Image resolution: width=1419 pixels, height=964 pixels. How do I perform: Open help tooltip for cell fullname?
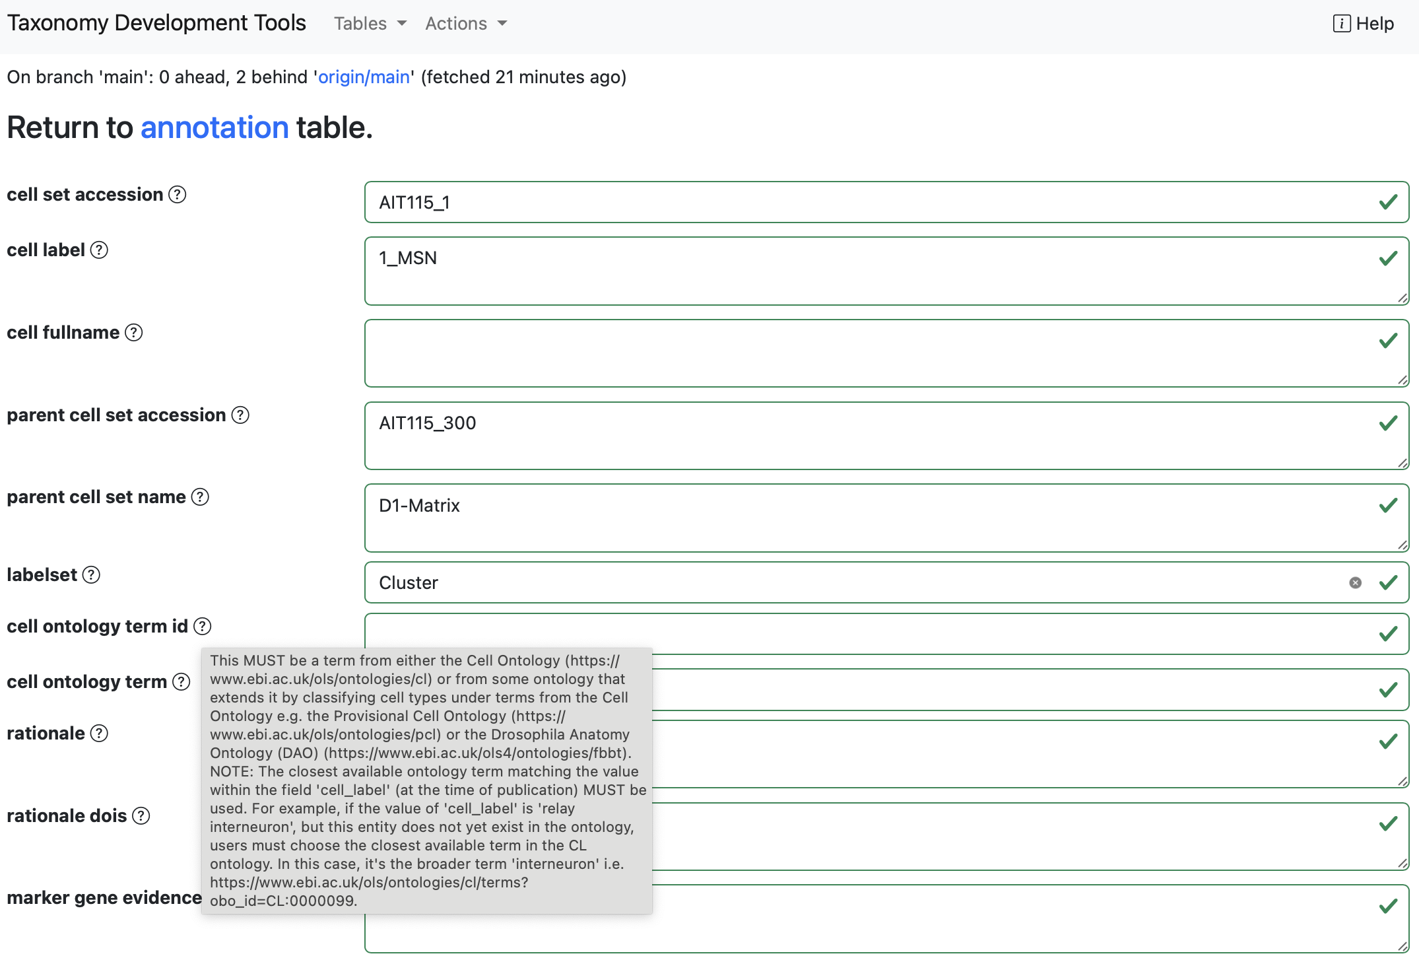click(x=134, y=333)
